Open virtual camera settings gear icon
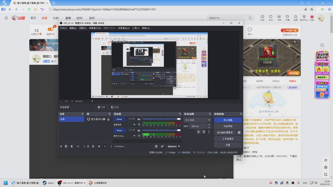This screenshot has width=333, height=187. pos(239,132)
